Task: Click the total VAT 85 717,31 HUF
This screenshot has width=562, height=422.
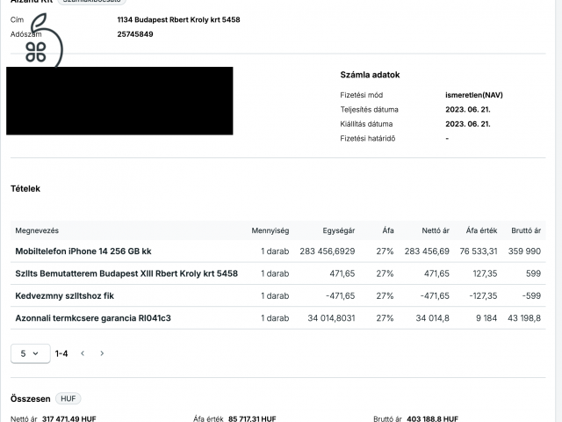Action: point(252,418)
